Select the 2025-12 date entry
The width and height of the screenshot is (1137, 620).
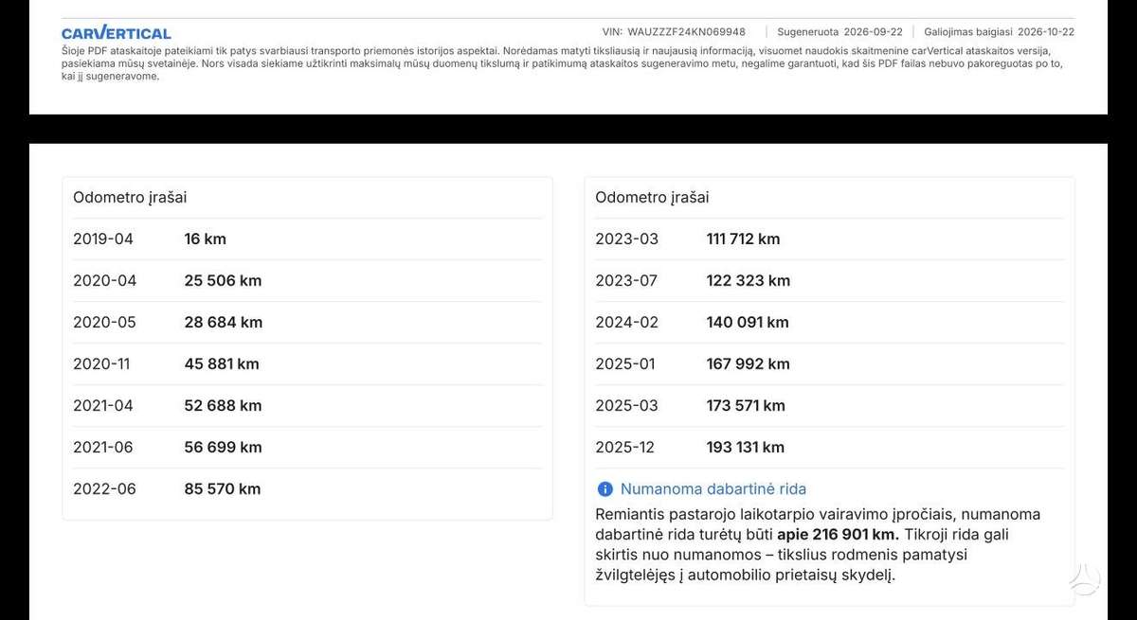(x=624, y=448)
